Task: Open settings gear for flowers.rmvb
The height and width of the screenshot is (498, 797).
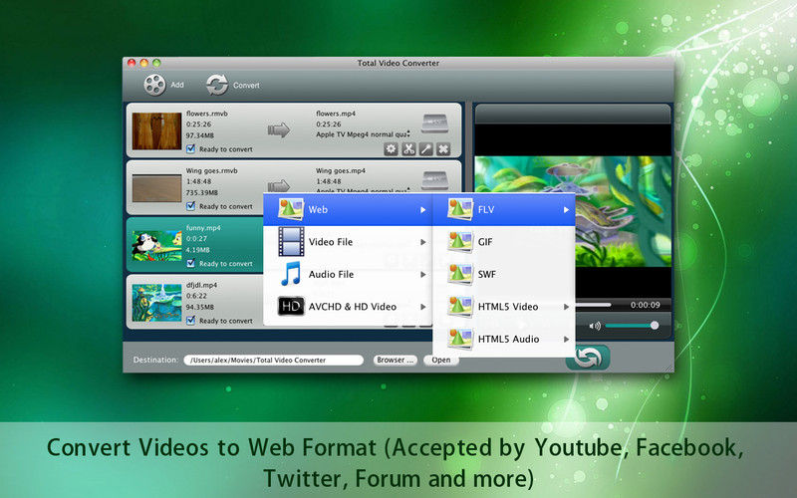Action: click(392, 149)
